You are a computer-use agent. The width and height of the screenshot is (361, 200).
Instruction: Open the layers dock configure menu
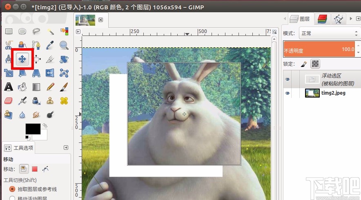[x=358, y=18]
